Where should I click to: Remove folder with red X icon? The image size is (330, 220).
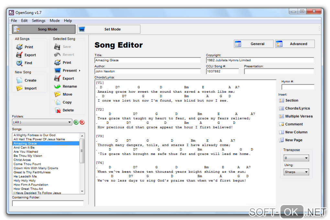[82, 122]
